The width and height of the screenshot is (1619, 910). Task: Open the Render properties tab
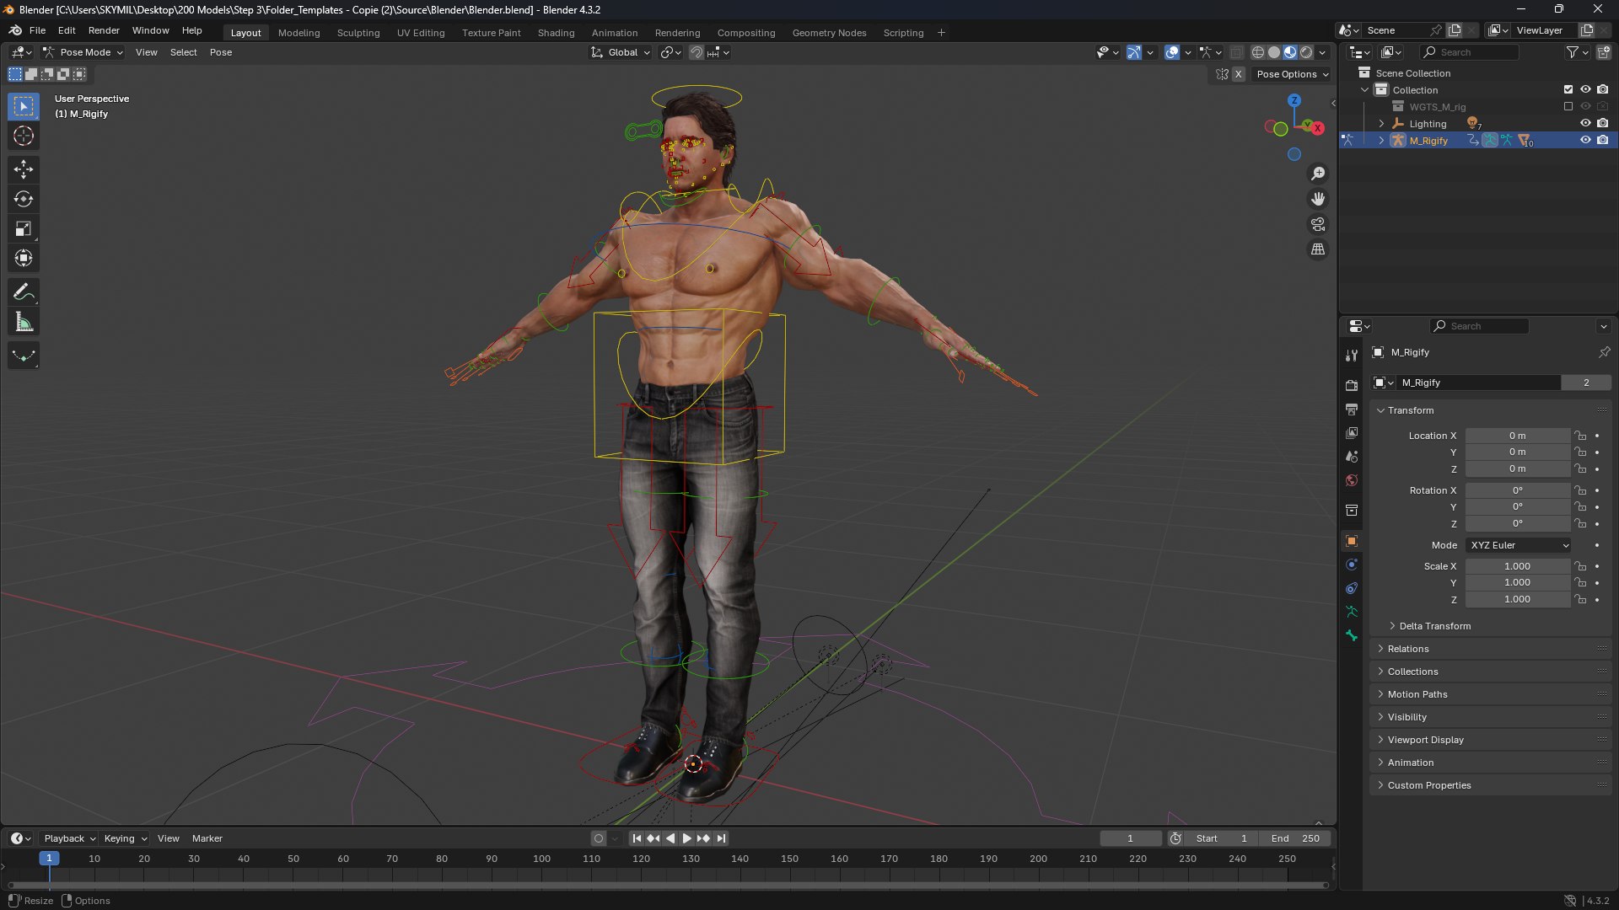pos(1352,385)
